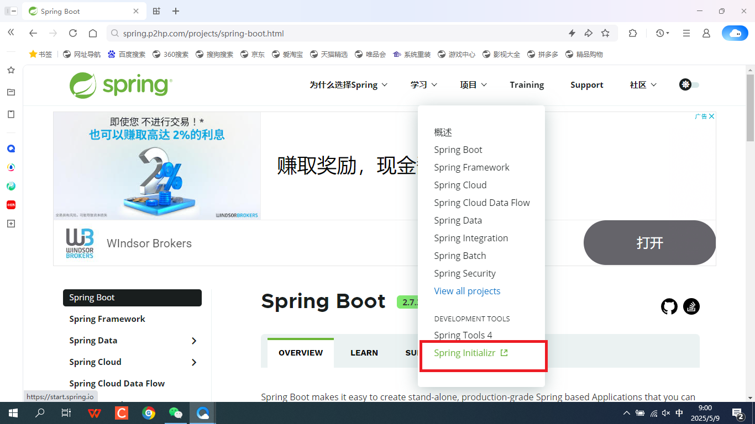
Task: Open the GitHub repository icon
Action: click(669, 306)
